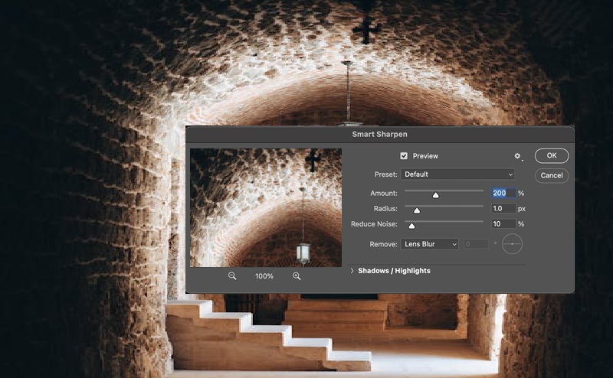Screen dimensions: 613x378
Task: Click the Reduce Noise field showing 10
Action: pyautogui.click(x=503, y=223)
